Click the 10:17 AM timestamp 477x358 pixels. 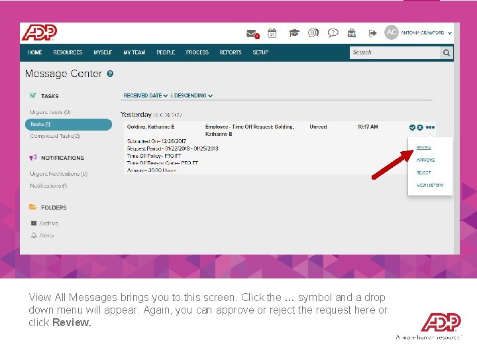[x=368, y=127]
